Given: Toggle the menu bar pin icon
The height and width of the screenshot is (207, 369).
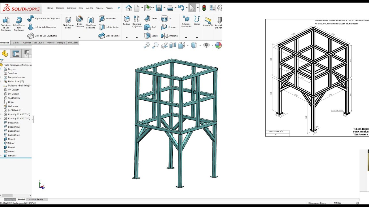Looking at the screenshot, I should (x=118, y=8).
